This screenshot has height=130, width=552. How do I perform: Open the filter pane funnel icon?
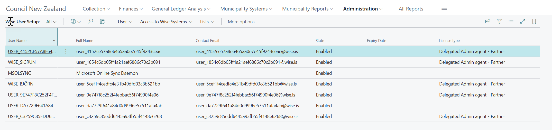pos(499,21)
